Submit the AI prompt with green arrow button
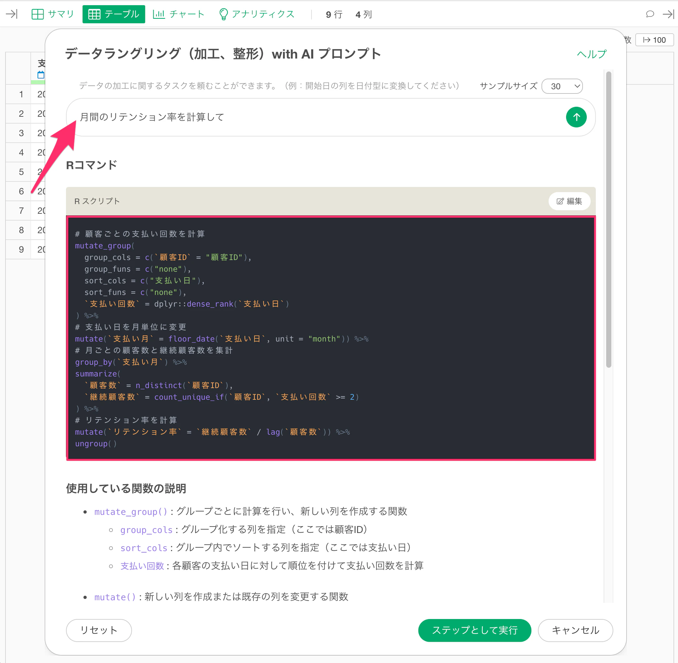 coord(576,117)
